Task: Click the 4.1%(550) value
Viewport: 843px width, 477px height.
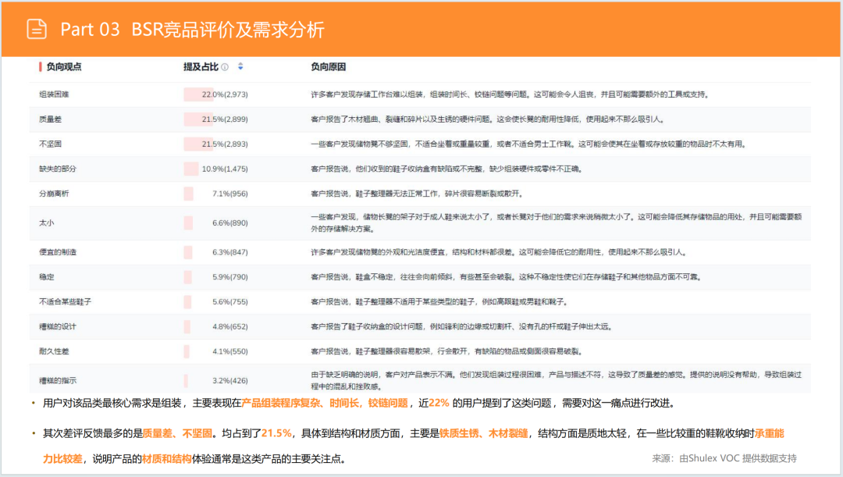Action: click(230, 351)
